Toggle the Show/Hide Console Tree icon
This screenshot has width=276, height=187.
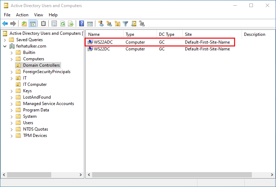click(33, 23)
